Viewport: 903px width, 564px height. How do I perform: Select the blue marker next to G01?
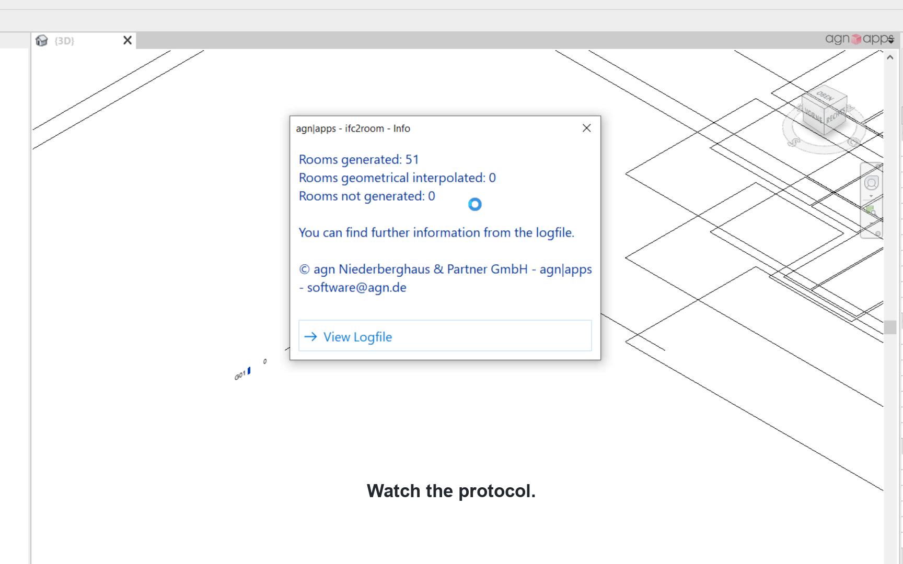pyautogui.click(x=249, y=371)
